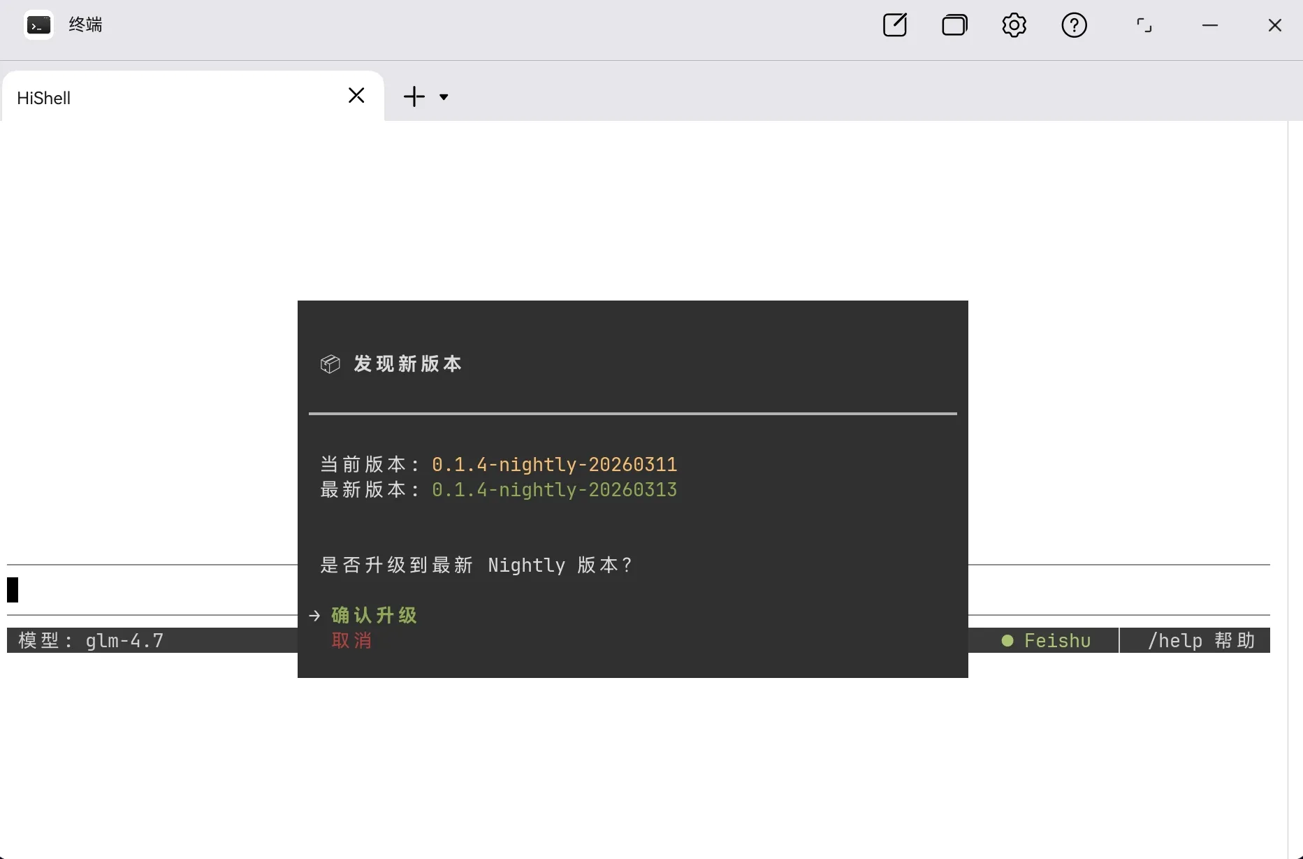Add a new terminal tab
The width and height of the screenshot is (1303, 859).
click(414, 96)
